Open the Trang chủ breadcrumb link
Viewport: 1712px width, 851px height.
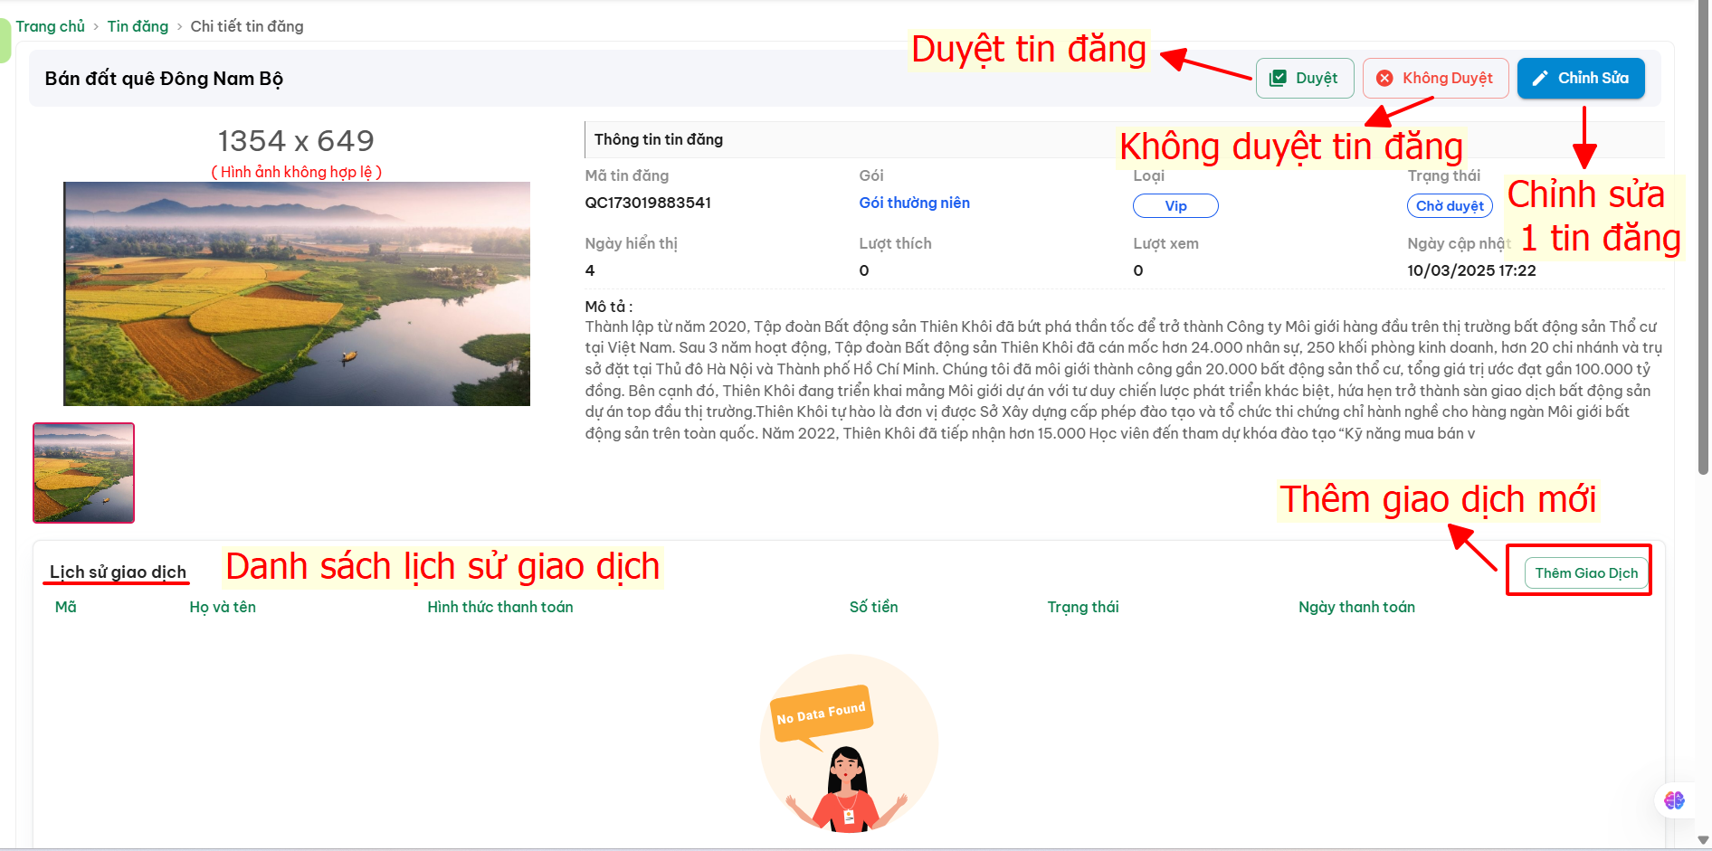point(50,26)
